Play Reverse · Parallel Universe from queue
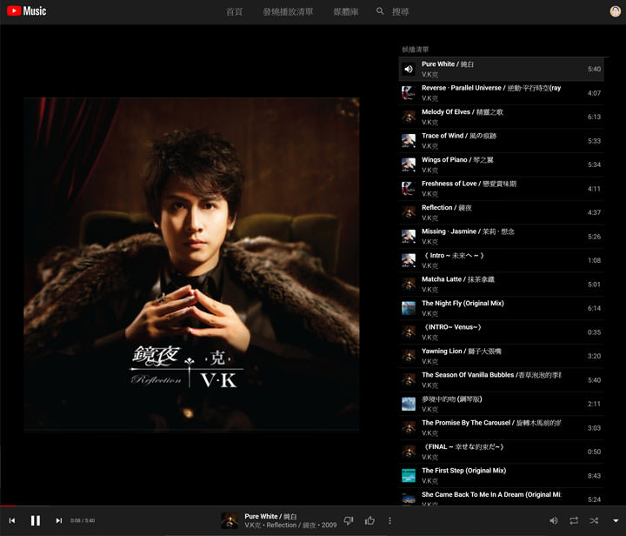The height and width of the screenshot is (536, 626). pos(501,92)
